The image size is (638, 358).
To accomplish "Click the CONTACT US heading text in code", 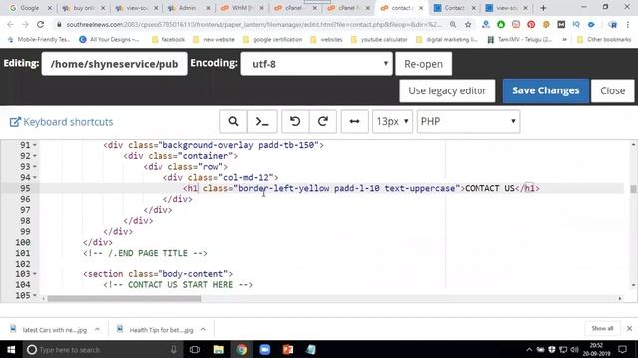I will [489, 188].
